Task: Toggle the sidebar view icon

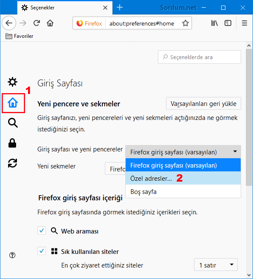Action: point(228,23)
